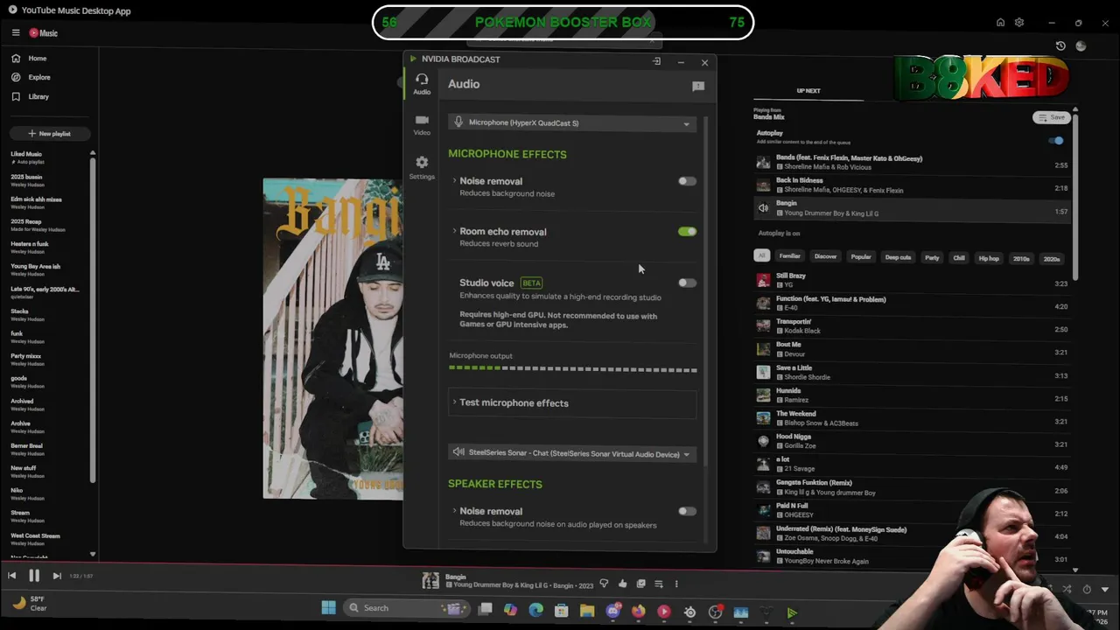
Task: Open Discord from taskbar
Action: 613,611
